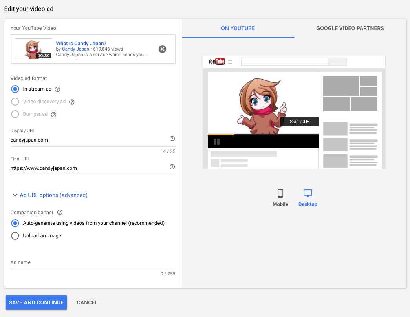410x317 pixels.
Task: Remove the selected YouTube video
Action: pyautogui.click(x=162, y=49)
